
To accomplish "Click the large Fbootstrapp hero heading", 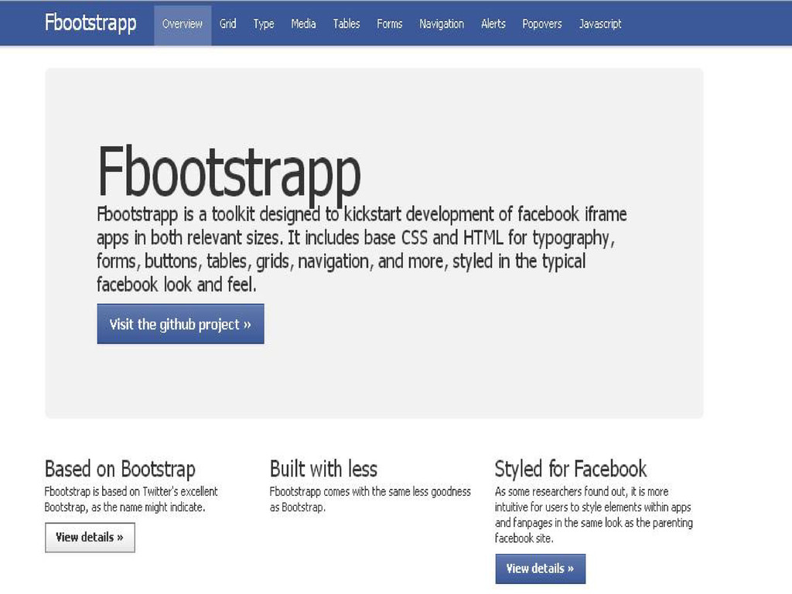I will point(229,173).
